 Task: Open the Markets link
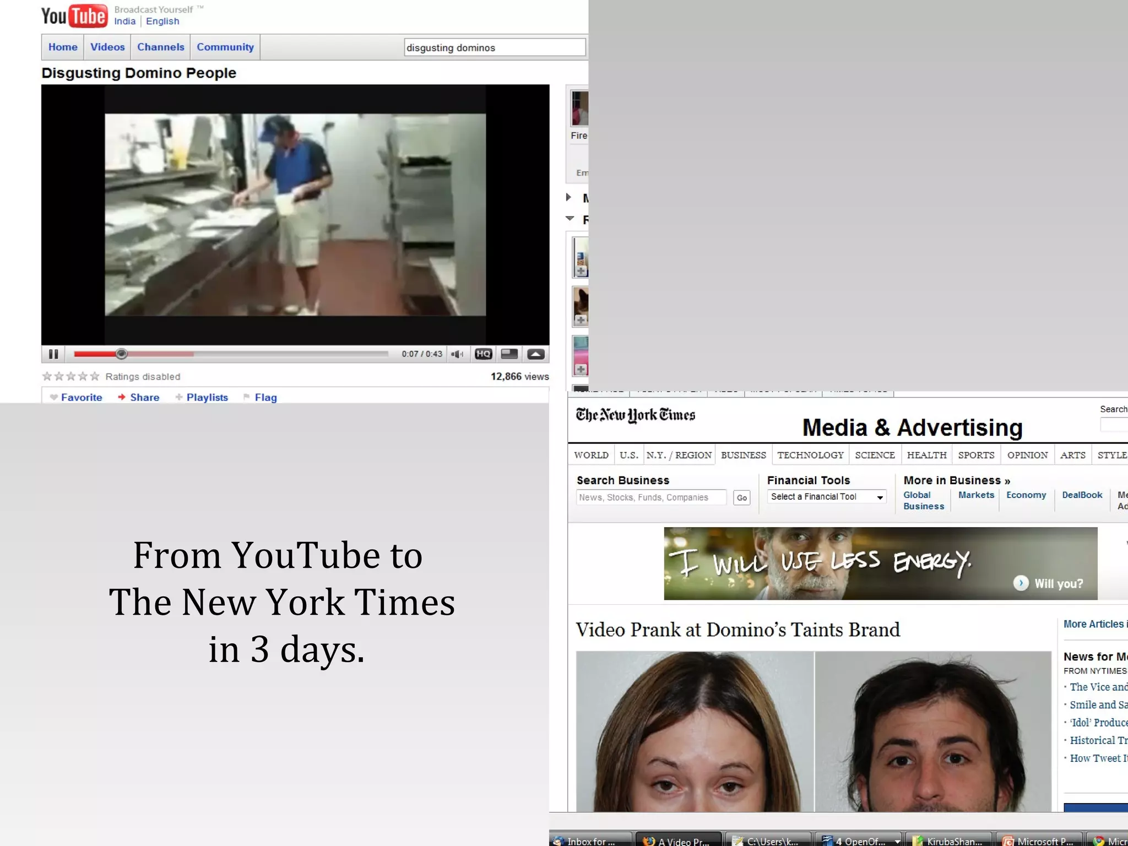(976, 495)
